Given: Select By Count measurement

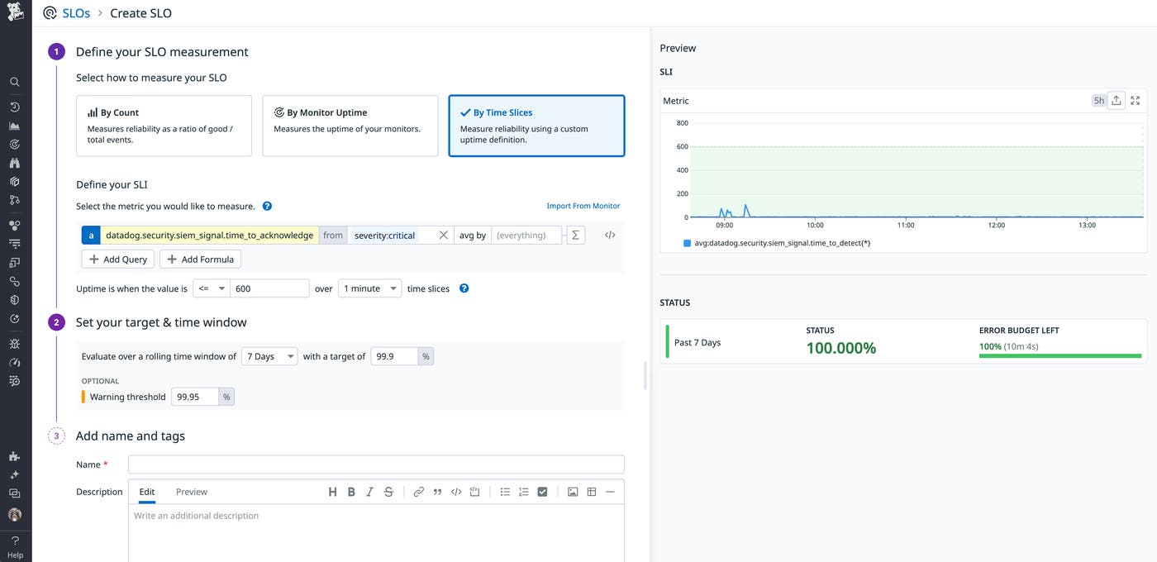Looking at the screenshot, I should point(164,126).
